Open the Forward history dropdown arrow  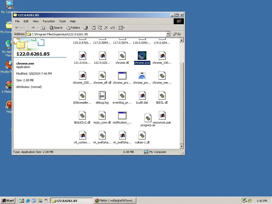coord(38,28)
